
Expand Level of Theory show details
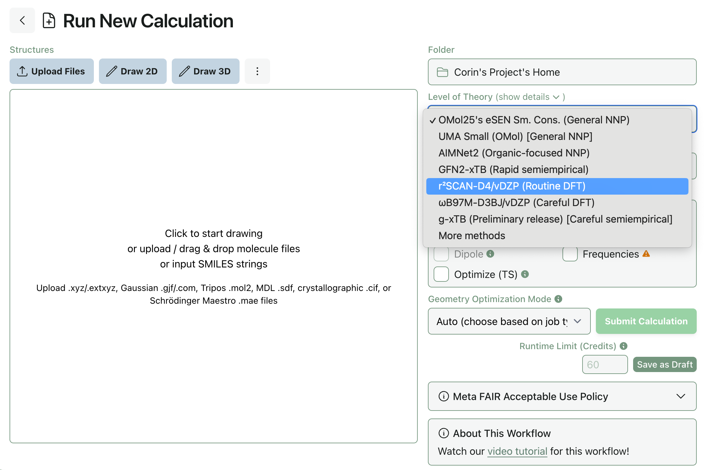coord(530,97)
